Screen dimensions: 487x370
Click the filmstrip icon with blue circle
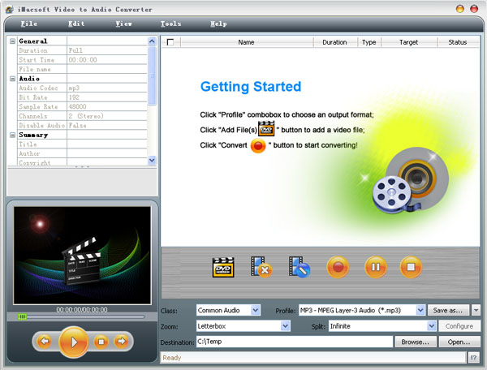[300, 267]
